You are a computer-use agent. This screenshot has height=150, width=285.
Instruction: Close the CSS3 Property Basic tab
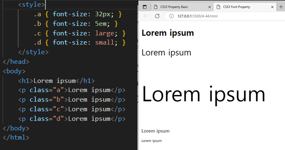(210, 7)
